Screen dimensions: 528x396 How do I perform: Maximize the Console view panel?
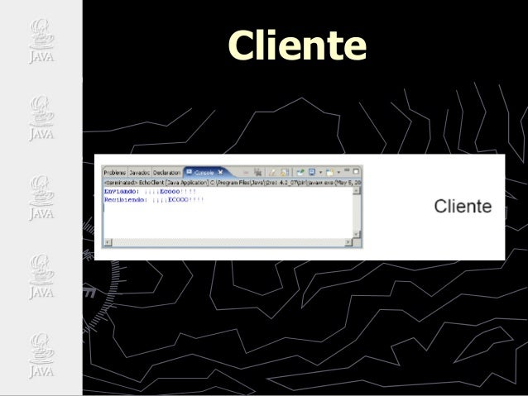pos(356,171)
